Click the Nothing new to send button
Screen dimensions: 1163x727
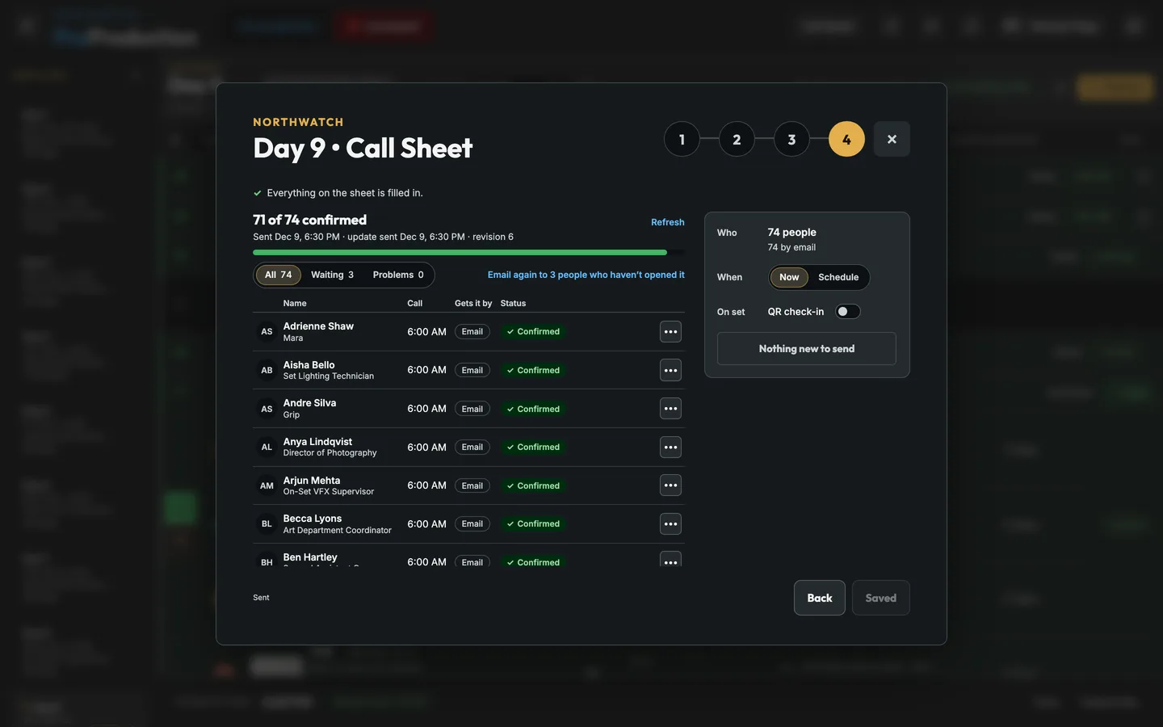tap(807, 349)
